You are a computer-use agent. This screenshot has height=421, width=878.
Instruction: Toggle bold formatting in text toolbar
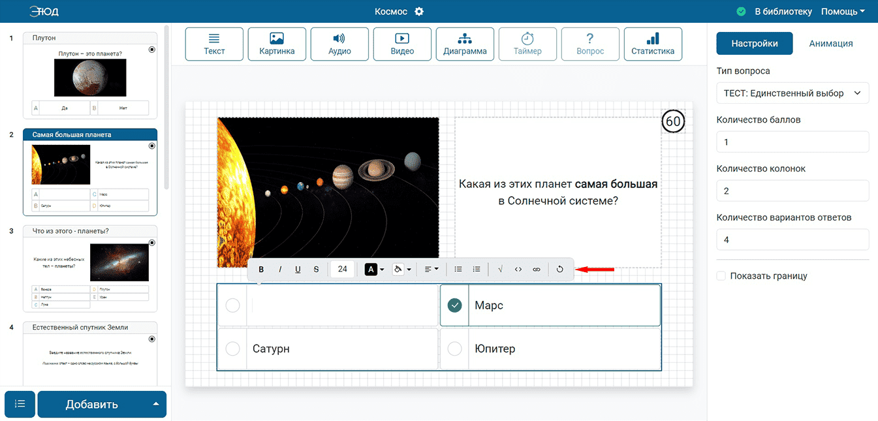(x=261, y=269)
